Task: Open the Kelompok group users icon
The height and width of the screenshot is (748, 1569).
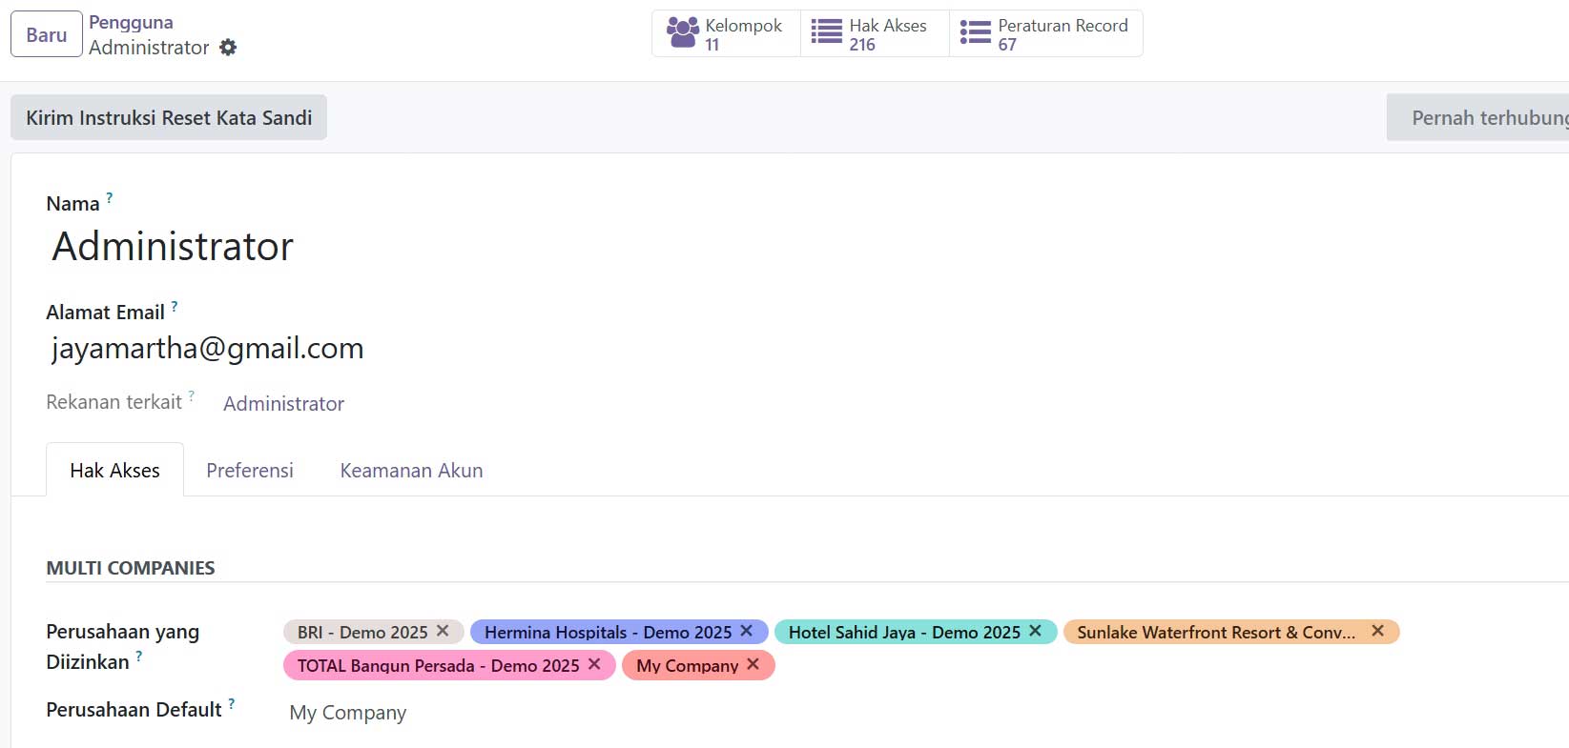Action: pos(683,32)
